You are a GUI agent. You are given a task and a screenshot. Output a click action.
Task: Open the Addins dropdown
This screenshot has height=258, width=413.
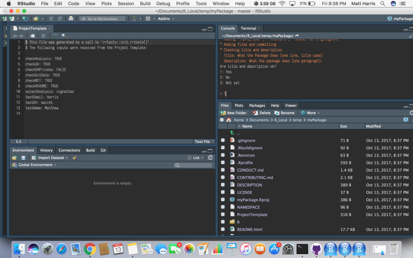pos(166,19)
